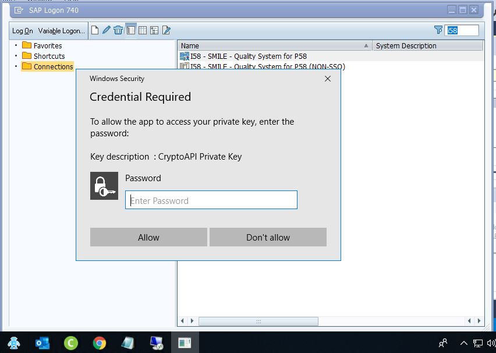The image size is (496, 353).
Task: Show hidden tray icons chevron
Action: (x=464, y=343)
